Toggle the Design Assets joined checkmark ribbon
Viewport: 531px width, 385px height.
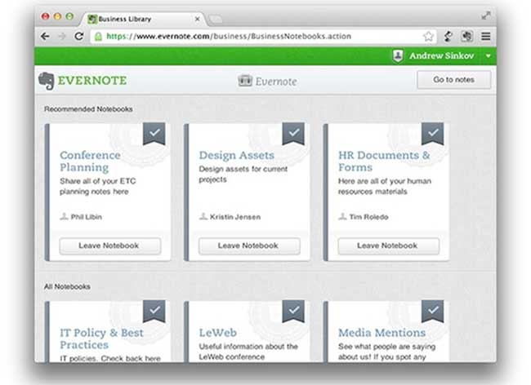[x=293, y=134]
